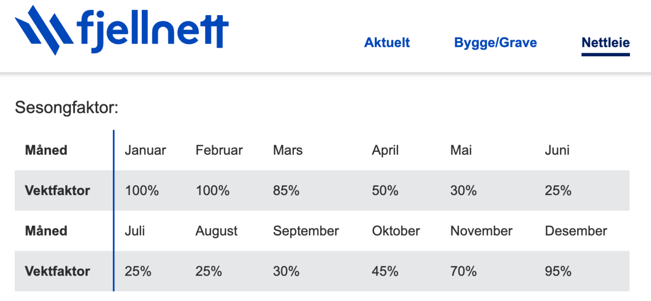Click the April month cell
The width and height of the screenshot is (651, 301).
click(385, 150)
